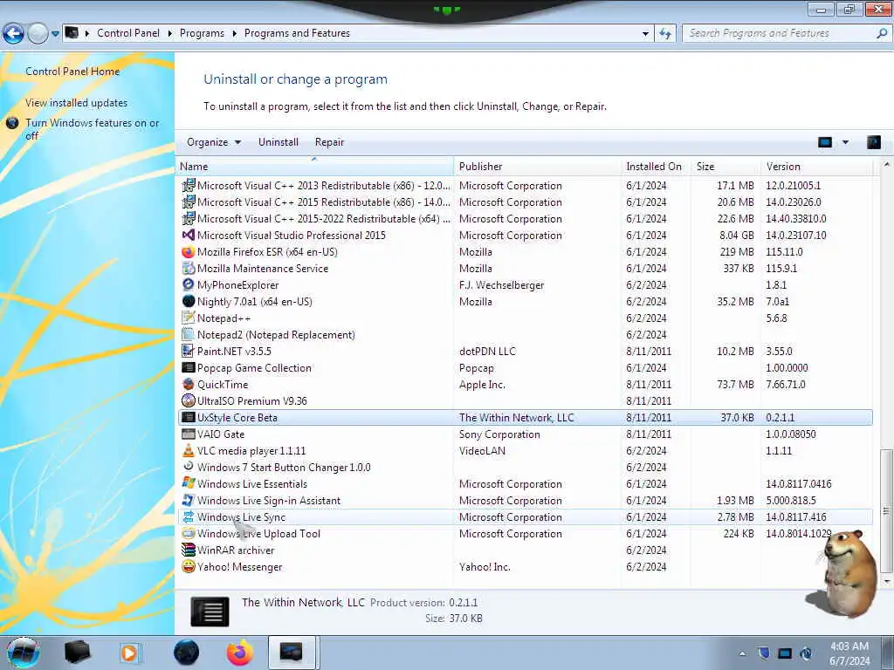Click the VLC media player cone icon
This screenshot has height=670, width=894.
click(189, 450)
